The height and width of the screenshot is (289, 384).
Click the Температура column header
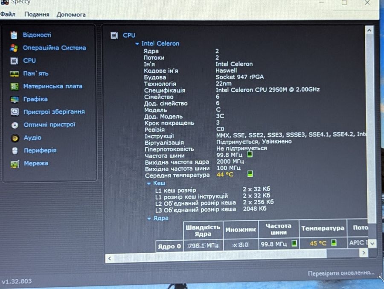[323, 228]
